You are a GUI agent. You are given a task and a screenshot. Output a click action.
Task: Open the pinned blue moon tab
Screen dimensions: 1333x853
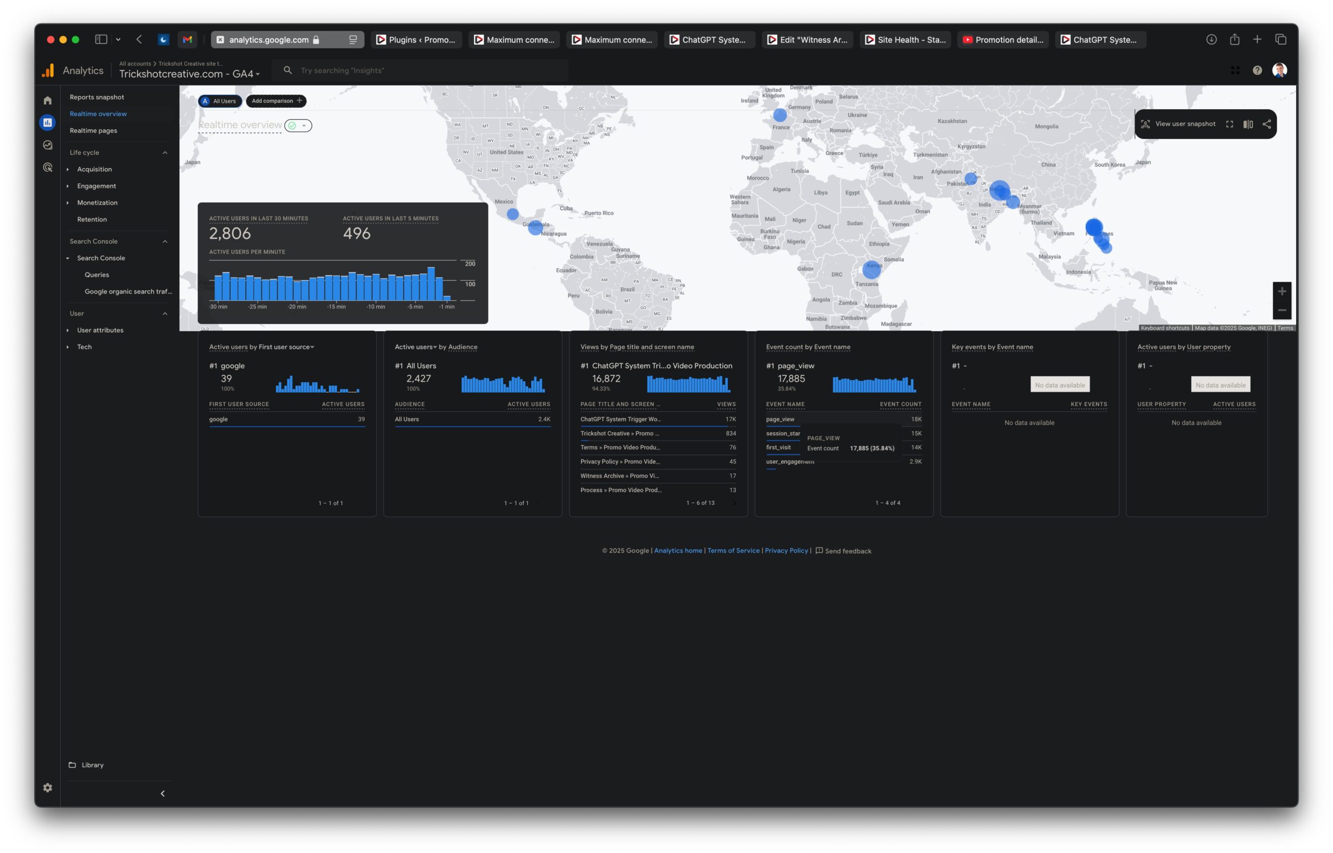click(x=164, y=40)
